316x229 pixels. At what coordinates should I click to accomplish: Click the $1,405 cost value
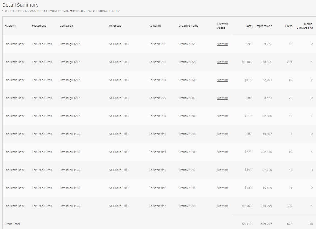pyautogui.click(x=247, y=62)
